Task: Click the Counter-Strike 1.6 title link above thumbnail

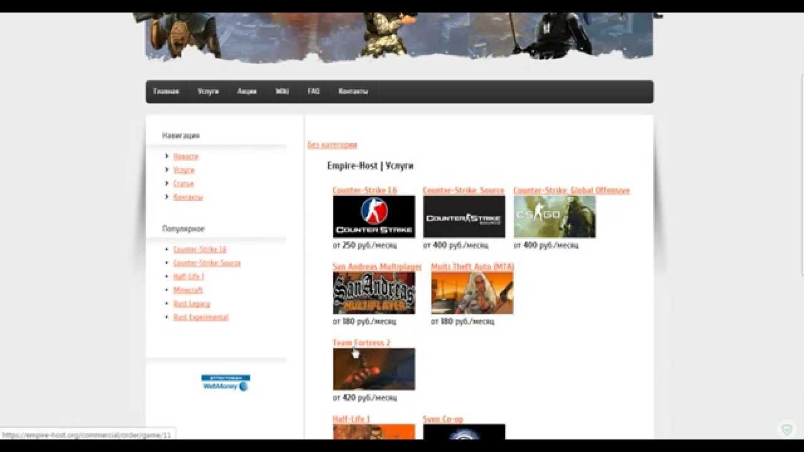Action: tap(365, 190)
